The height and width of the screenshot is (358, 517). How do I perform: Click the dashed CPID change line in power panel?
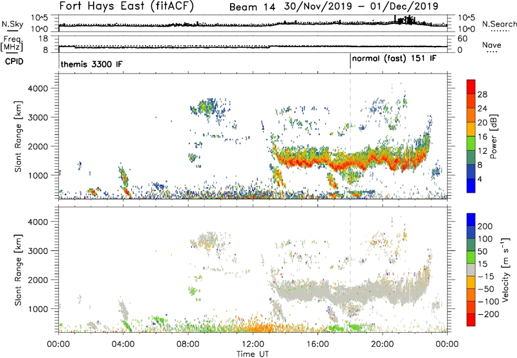pos(350,136)
